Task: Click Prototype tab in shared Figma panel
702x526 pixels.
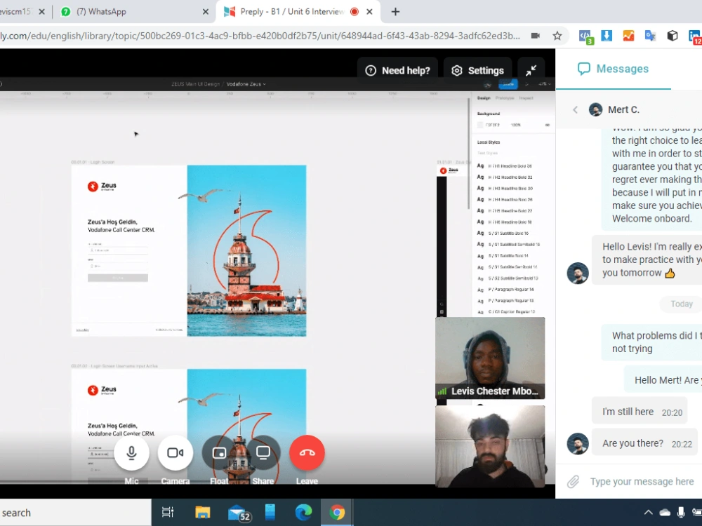Action: click(x=505, y=98)
